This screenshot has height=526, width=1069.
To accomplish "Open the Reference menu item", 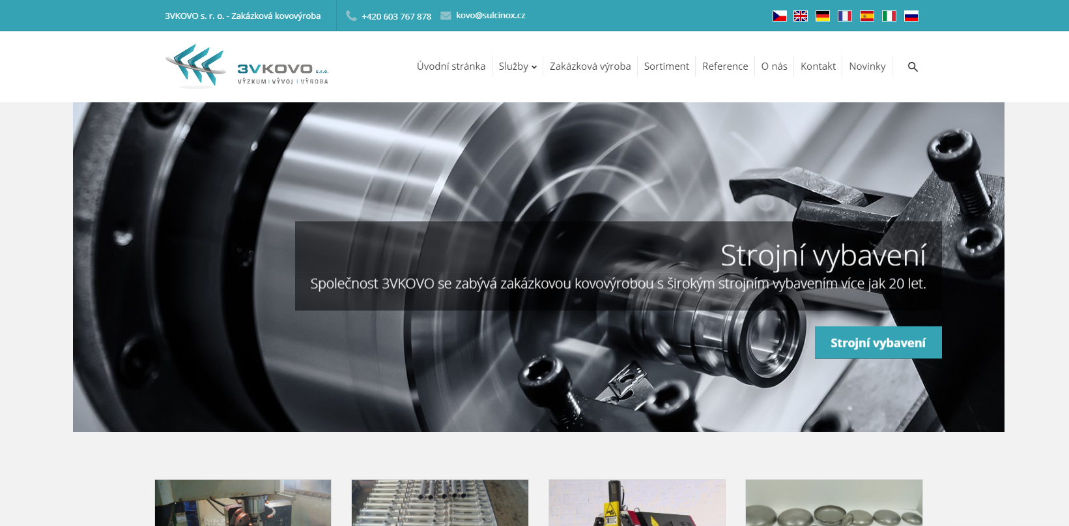I will 725,66.
